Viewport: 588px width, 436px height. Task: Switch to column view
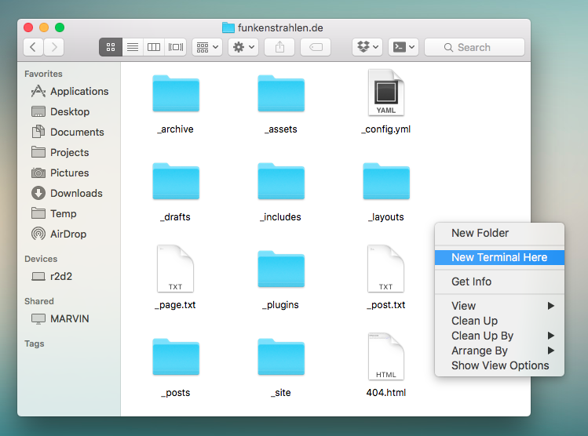point(154,47)
